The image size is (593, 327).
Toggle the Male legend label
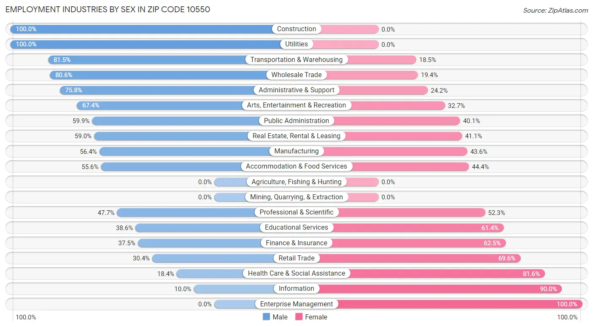(x=280, y=317)
